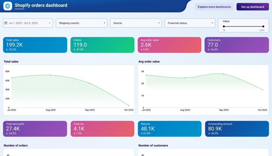Click the Coupler.io logo in the header
This screenshot has height=156, width=272.
coord(7,6)
